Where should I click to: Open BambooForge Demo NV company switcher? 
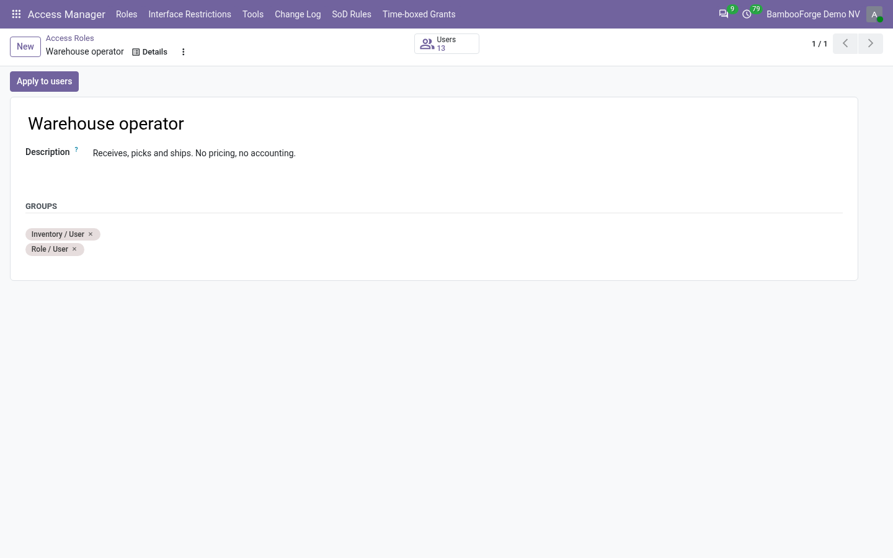click(813, 14)
